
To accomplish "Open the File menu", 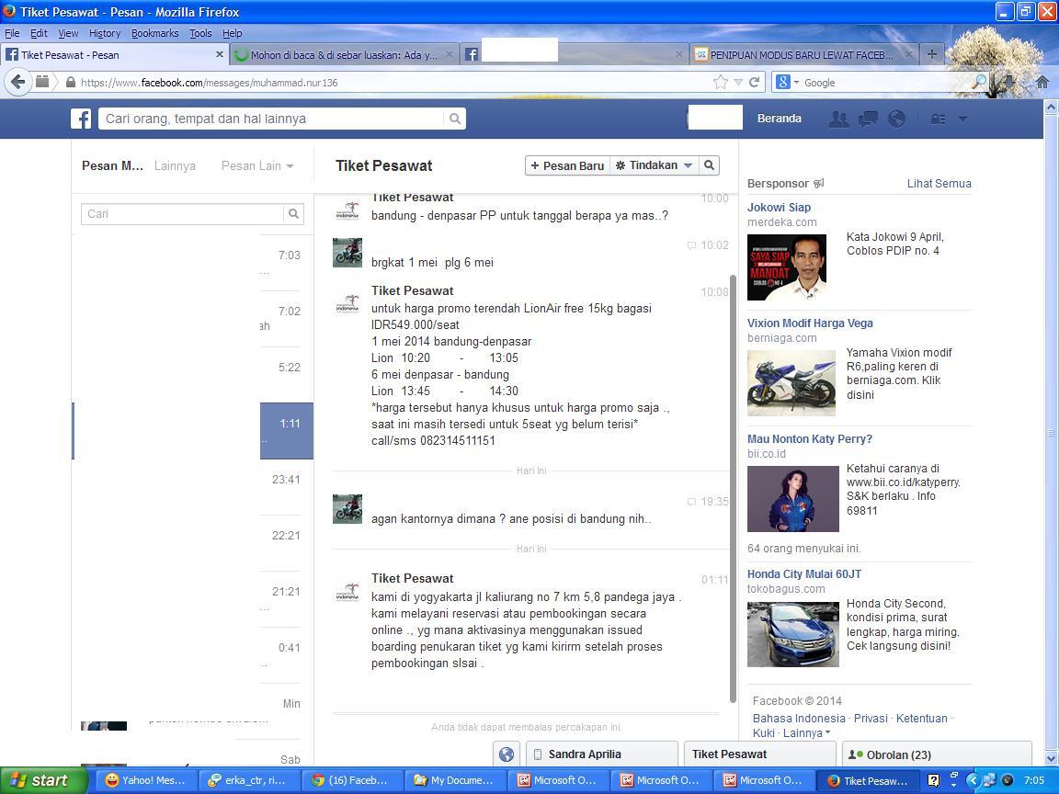I will [12, 33].
